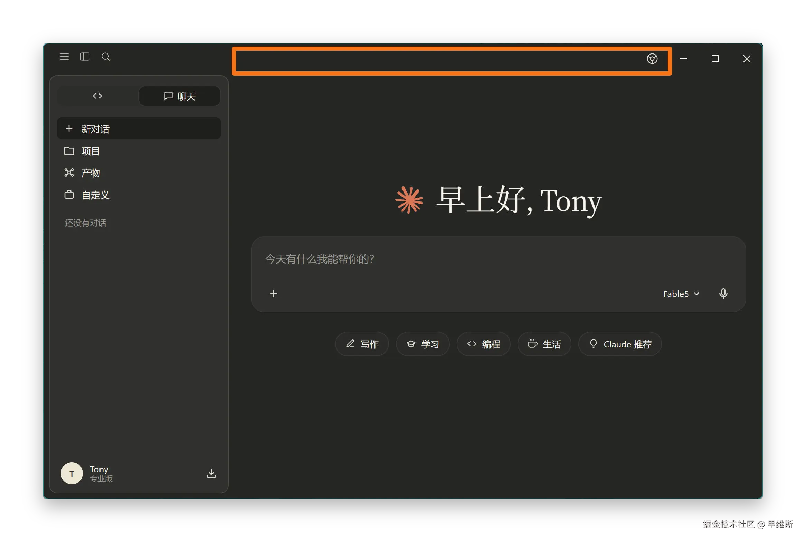Switch to the 聊天 tab

[180, 96]
